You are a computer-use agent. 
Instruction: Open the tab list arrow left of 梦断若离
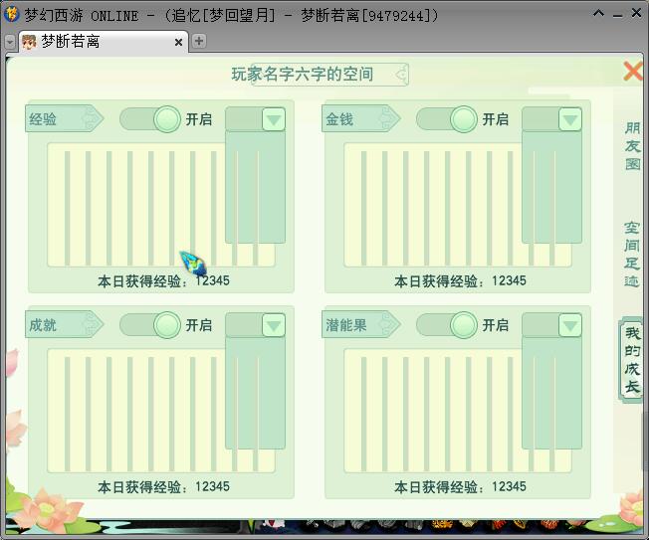pos(10,42)
